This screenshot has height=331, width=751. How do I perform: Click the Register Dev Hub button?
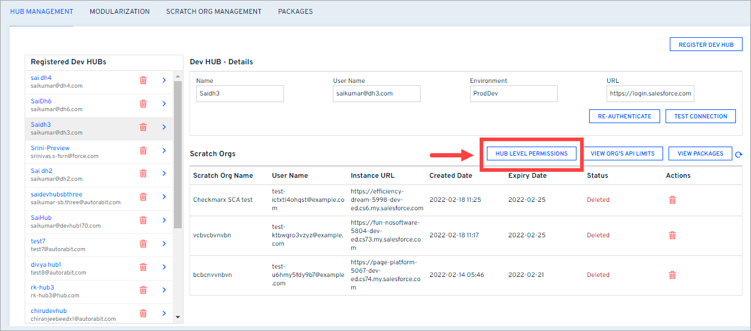[x=706, y=45]
